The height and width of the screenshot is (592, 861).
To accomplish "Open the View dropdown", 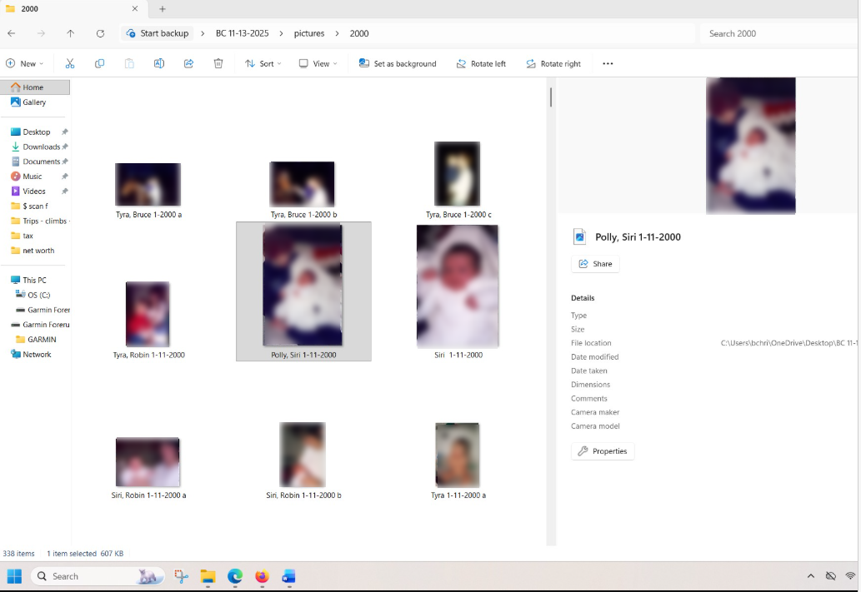I will [x=318, y=63].
